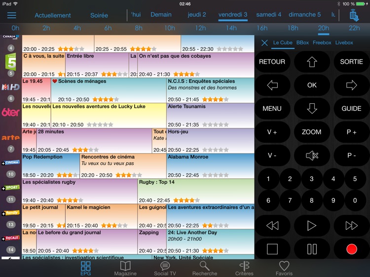Open the EPG grid view
370x277 pixels.
tap(85, 269)
